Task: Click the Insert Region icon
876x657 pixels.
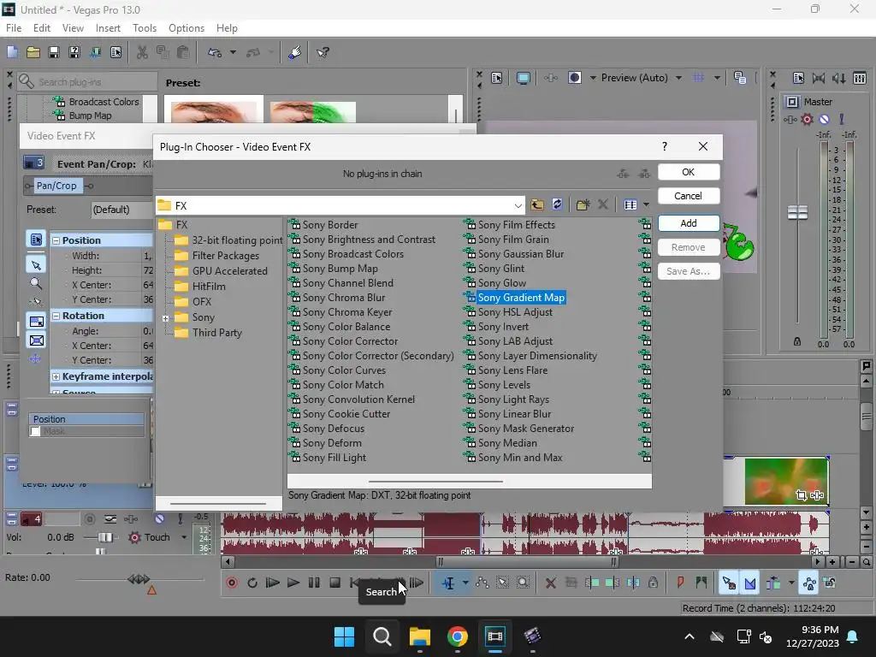Action: click(x=701, y=583)
